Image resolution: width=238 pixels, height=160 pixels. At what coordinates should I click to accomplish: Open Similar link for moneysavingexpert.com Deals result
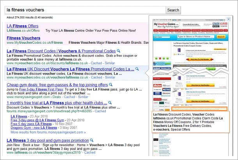click(x=83, y=97)
